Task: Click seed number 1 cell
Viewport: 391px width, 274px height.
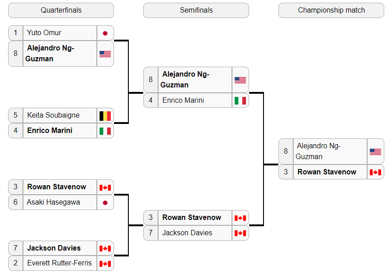Action: (15, 33)
